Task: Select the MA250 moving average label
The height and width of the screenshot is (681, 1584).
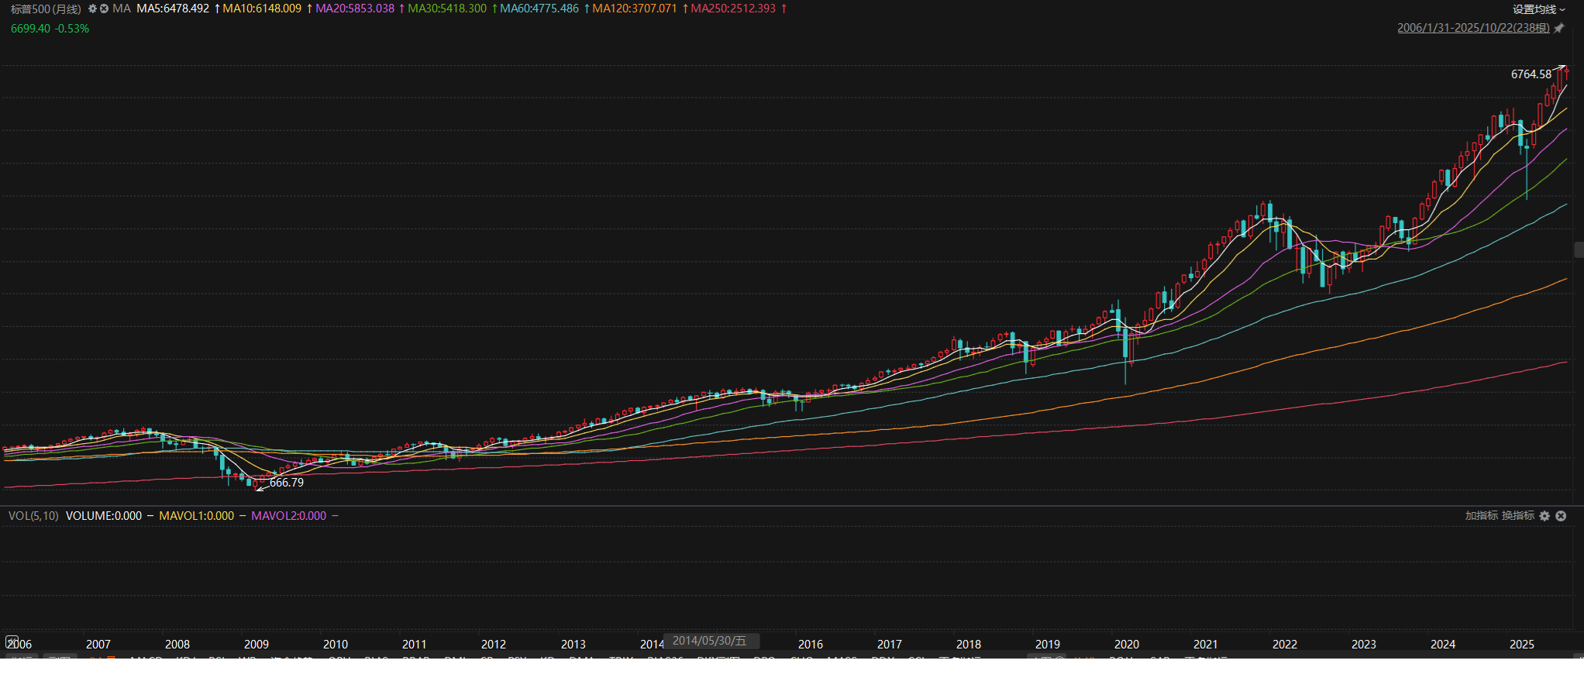Action: point(732,9)
